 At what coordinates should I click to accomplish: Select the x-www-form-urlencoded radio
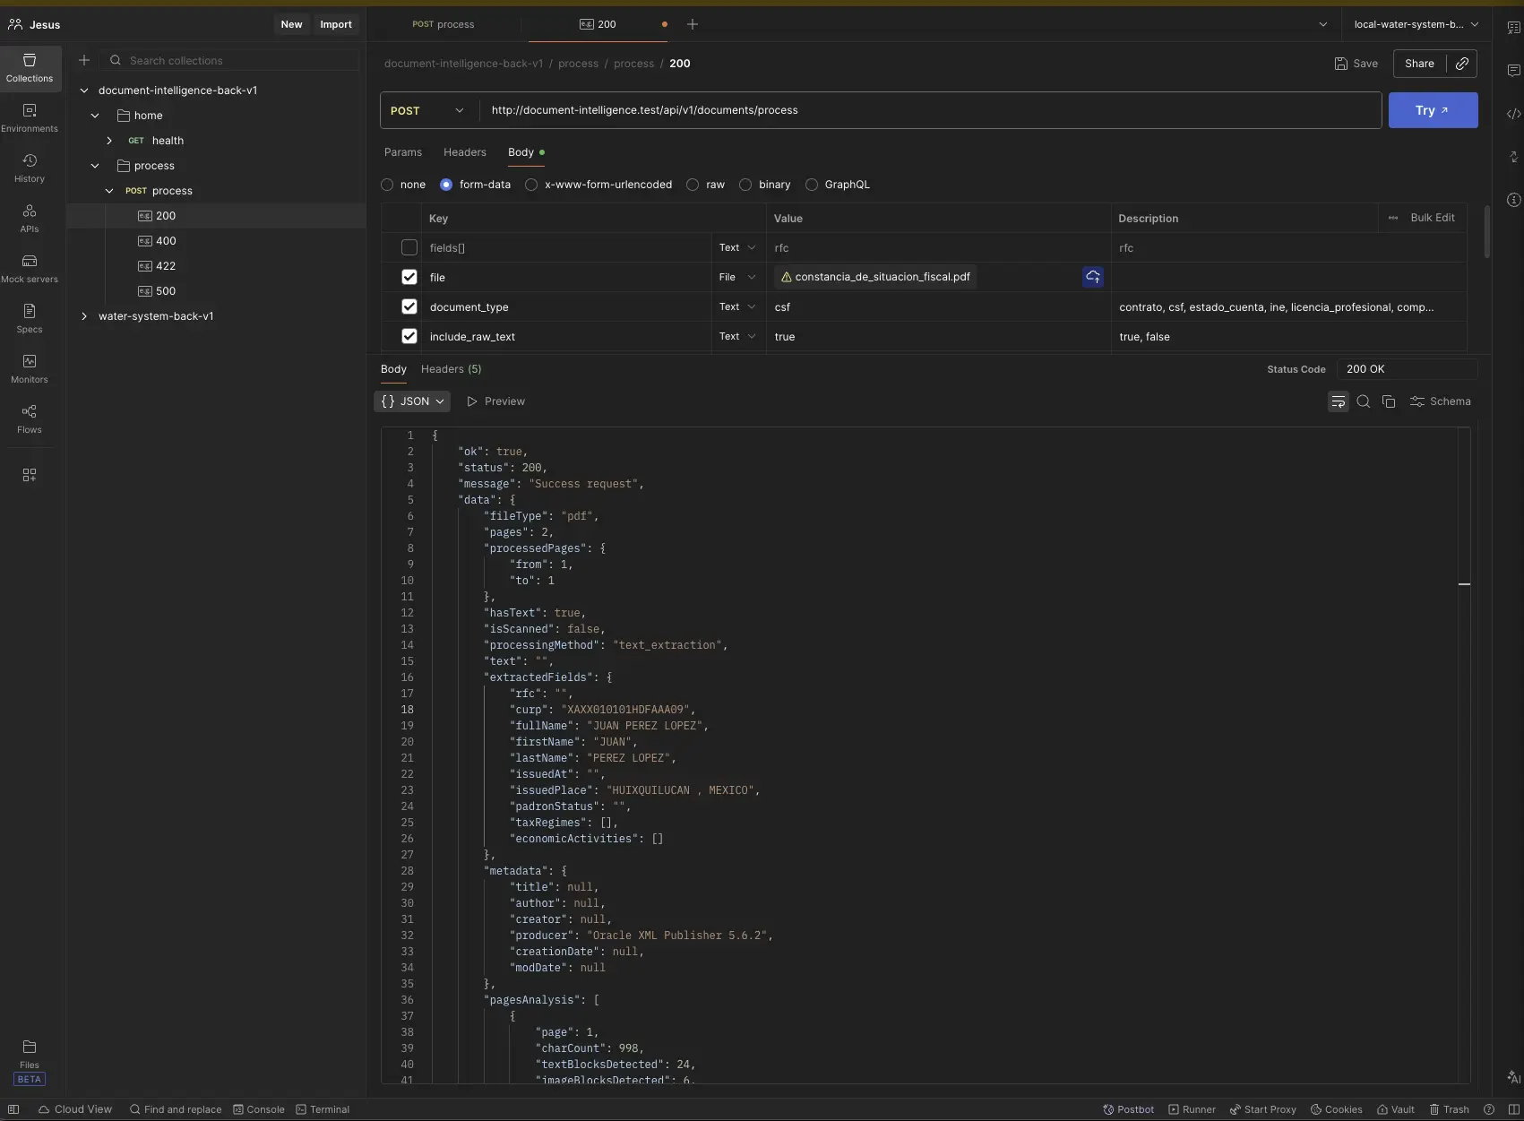coord(531,185)
